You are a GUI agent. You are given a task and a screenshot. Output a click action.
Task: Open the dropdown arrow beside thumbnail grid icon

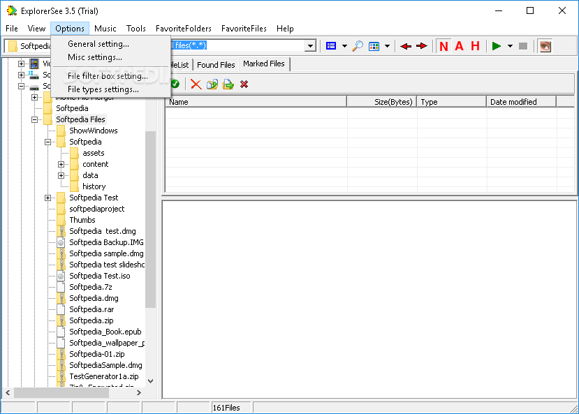tap(387, 46)
